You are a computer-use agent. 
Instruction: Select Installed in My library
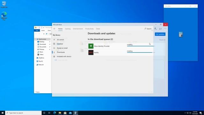[60, 44]
